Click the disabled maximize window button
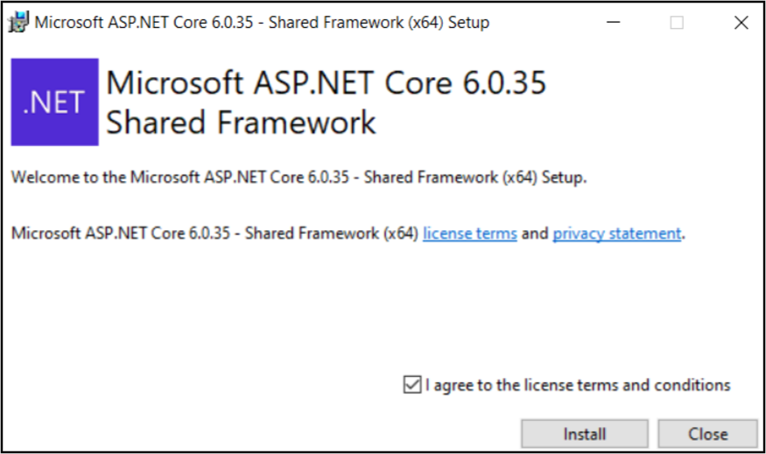766x454 pixels. point(677,24)
